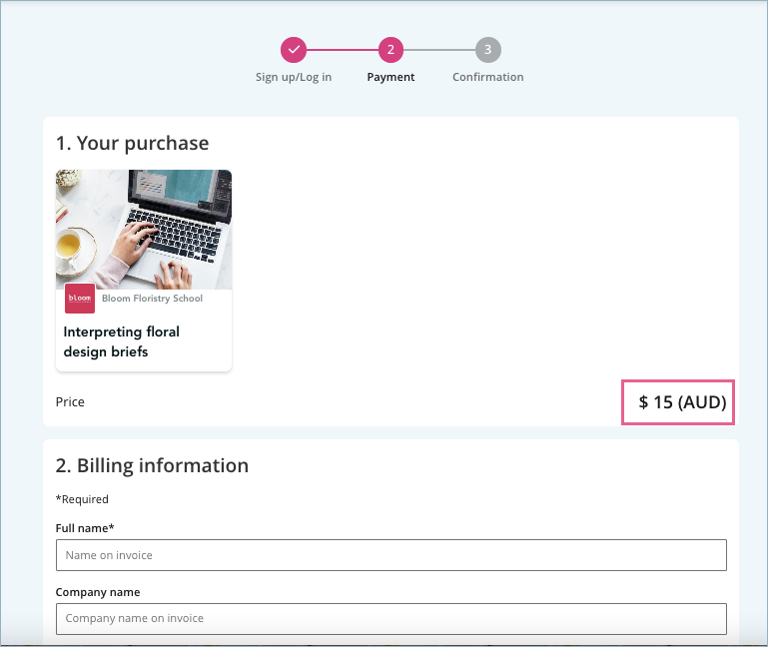The height and width of the screenshot is (647, 768).
Task: Click the '2. Billing information' heading
Action: (152, 466)
